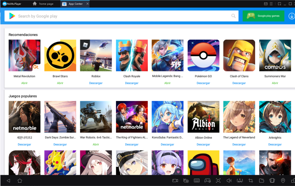
Task: Open the keyboard mapping tool
Action: (197, 180)
